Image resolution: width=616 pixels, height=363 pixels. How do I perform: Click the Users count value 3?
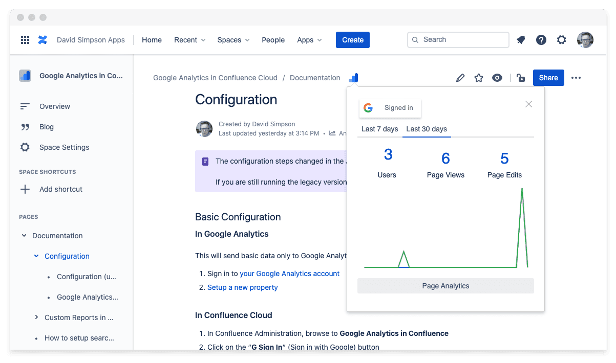[388, 154]
